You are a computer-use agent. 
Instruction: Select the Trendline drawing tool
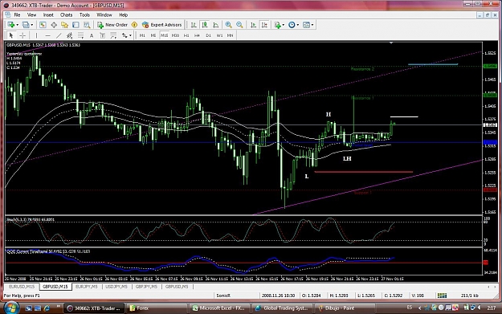coord(59,35)
